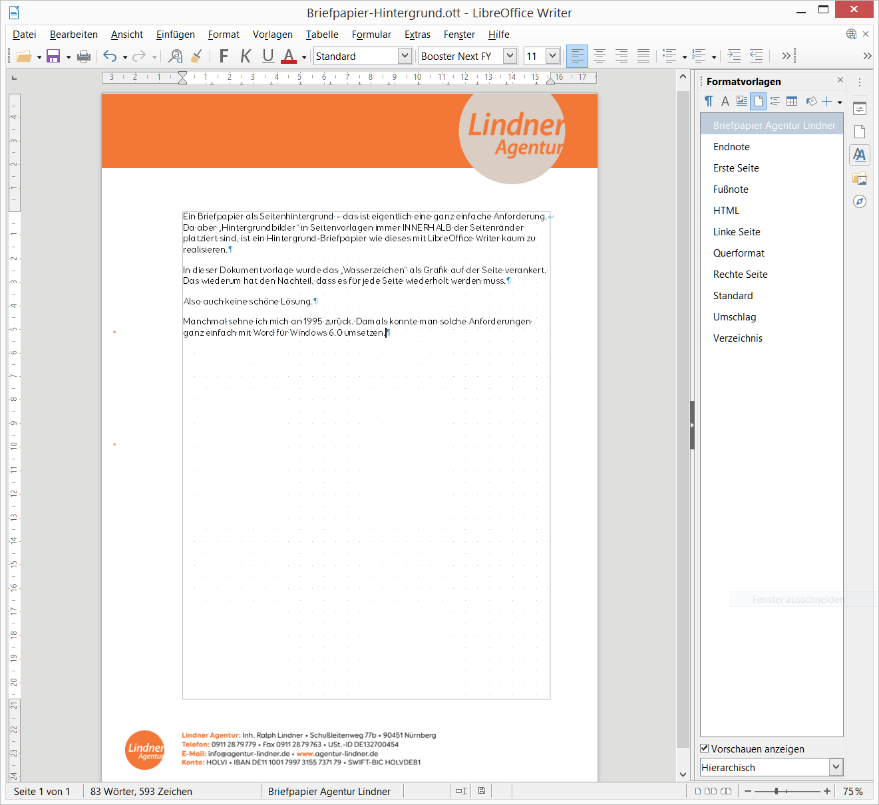Justify the paragraph

point(643,57)
